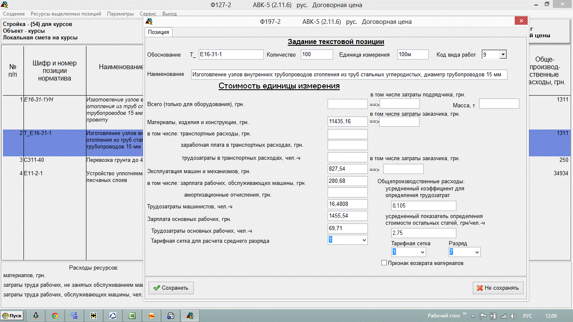Screen dimensions: 573x322
Task: Click the 'Наименование' text field
Action: pyautogui.click(x=349, y=75)
